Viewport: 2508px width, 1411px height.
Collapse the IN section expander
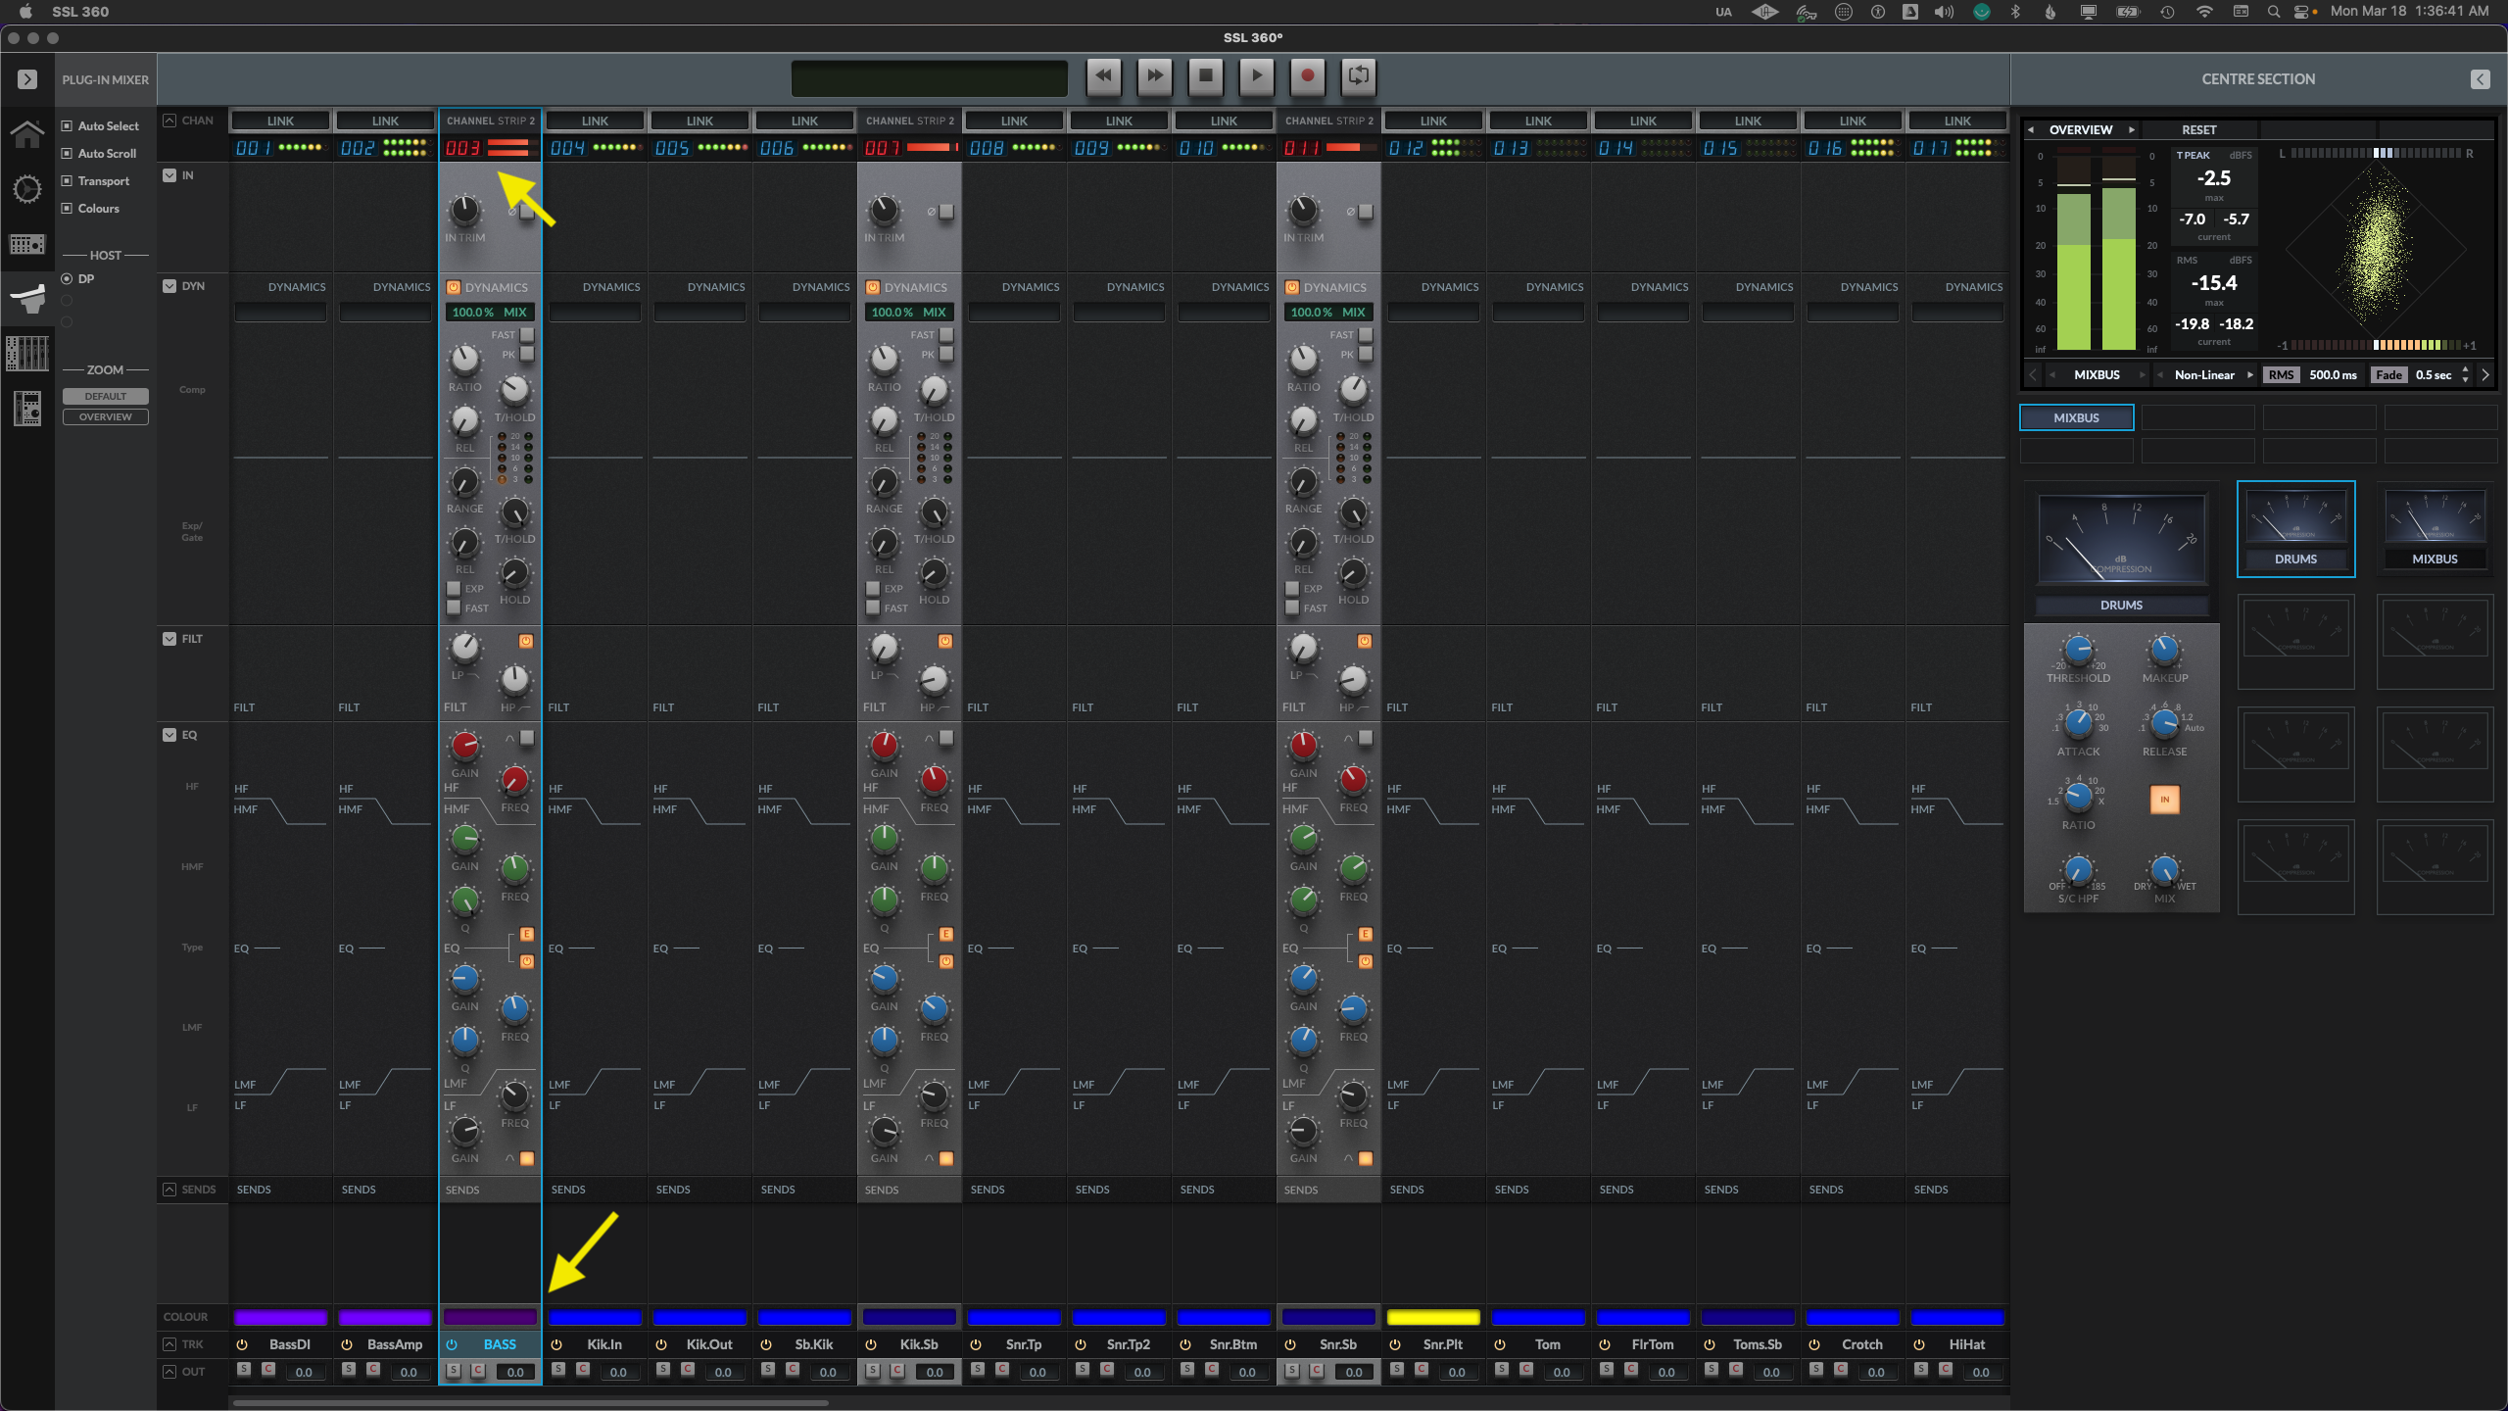click(169, 175)
